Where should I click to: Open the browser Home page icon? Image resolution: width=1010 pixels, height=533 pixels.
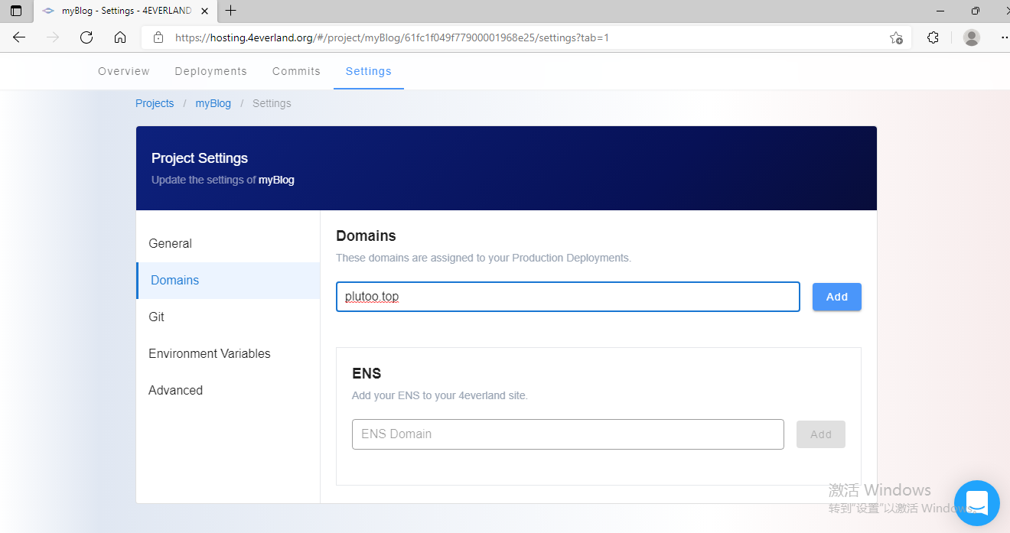pos(120,37)
